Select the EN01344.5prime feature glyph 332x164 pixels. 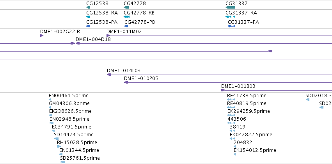pyautogui.click(x=61, y=154)
